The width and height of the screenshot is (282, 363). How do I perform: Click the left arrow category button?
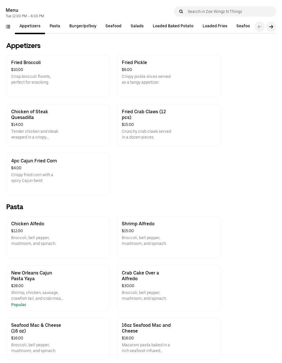click(x=260, y=27)
